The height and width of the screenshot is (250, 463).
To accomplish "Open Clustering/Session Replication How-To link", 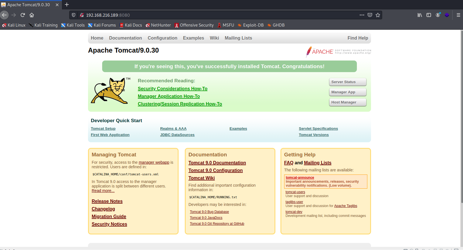I will click(180, 104).
